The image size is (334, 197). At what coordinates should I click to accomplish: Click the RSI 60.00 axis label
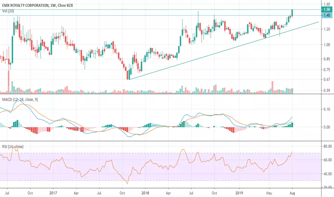[328, 160]
